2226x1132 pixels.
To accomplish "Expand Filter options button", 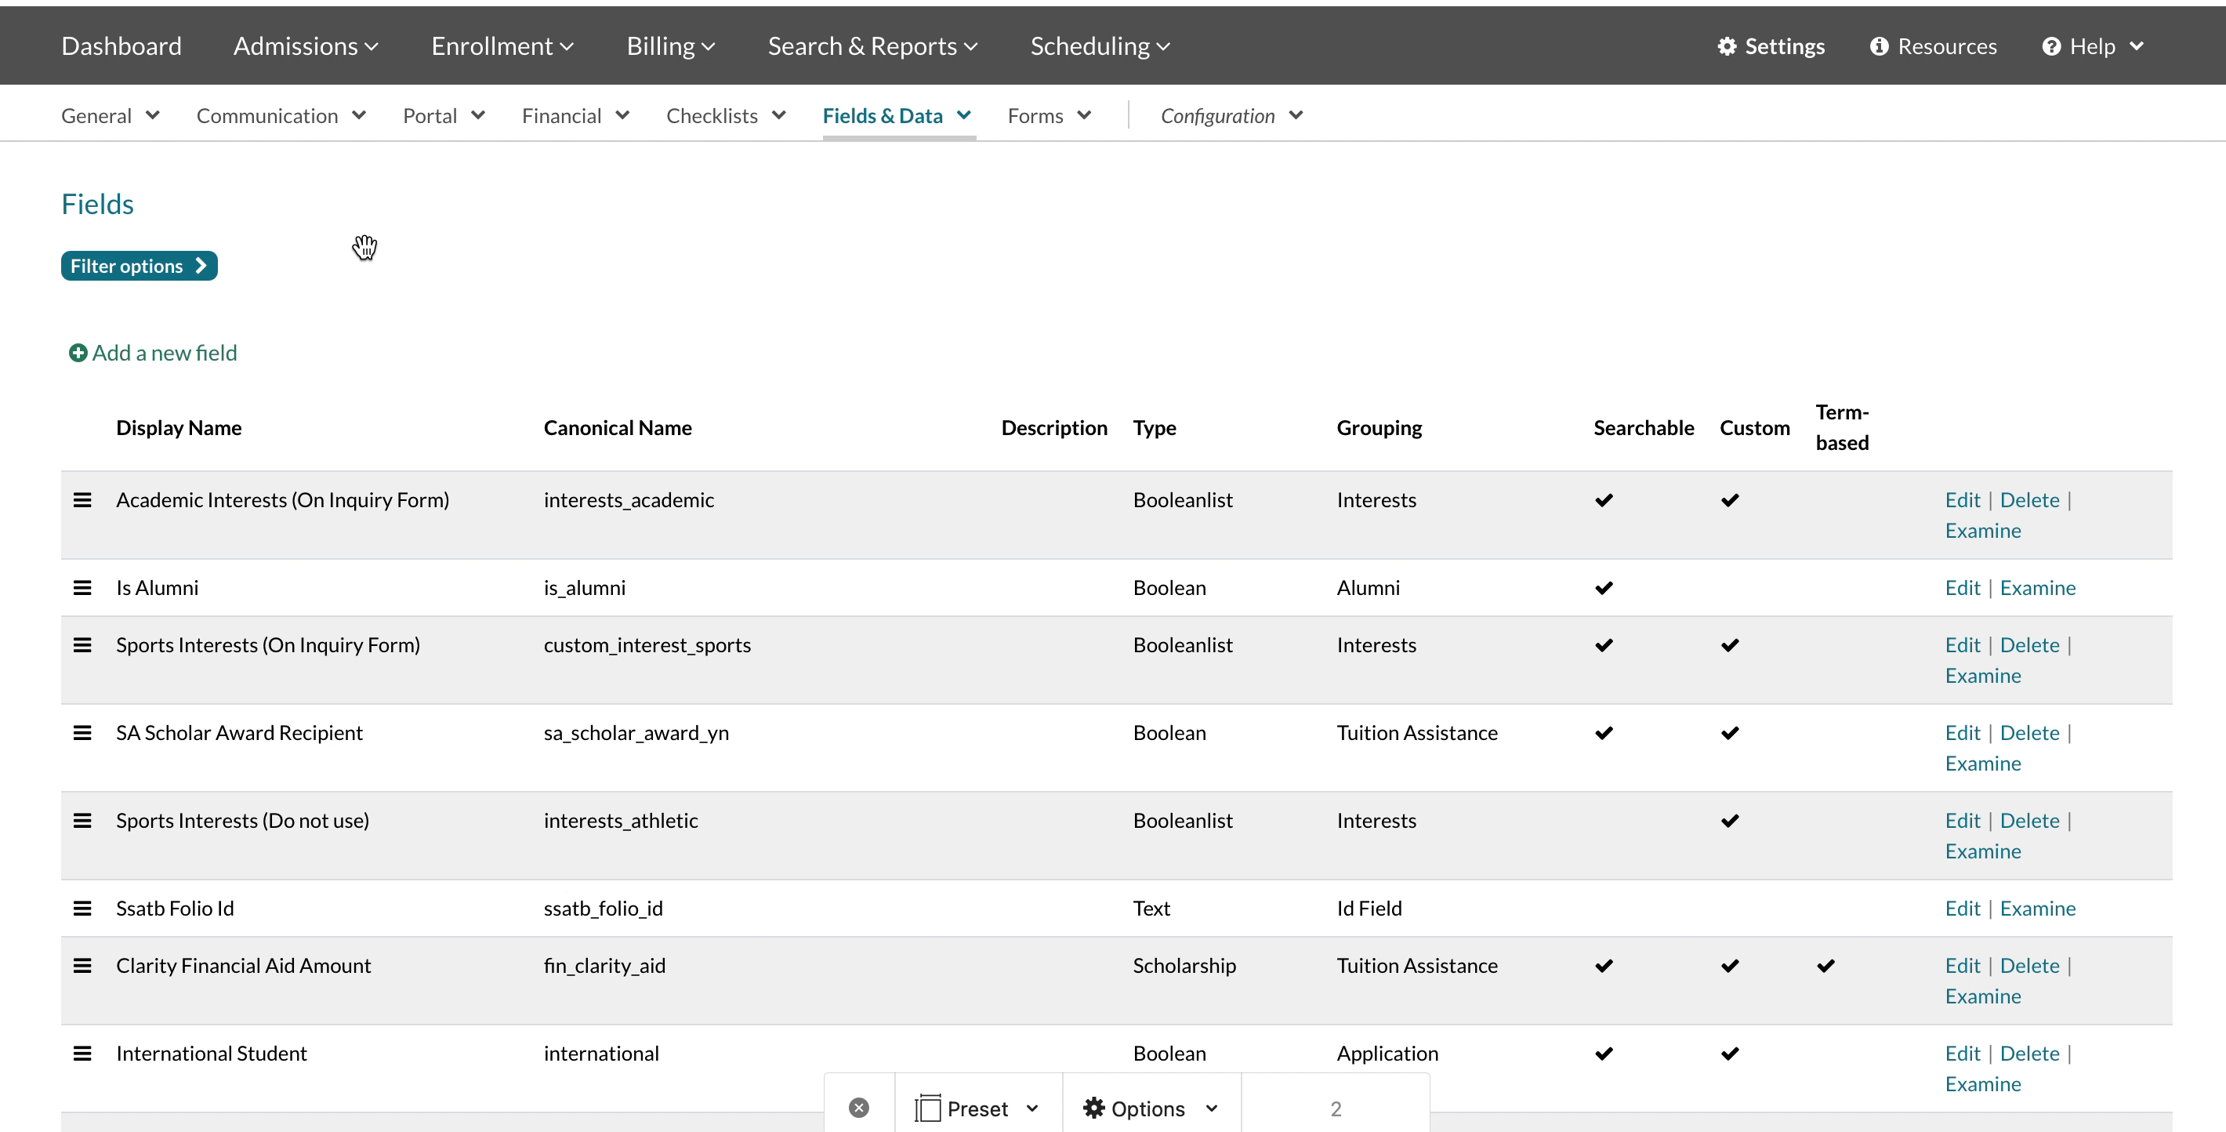I will coord(138,267).
